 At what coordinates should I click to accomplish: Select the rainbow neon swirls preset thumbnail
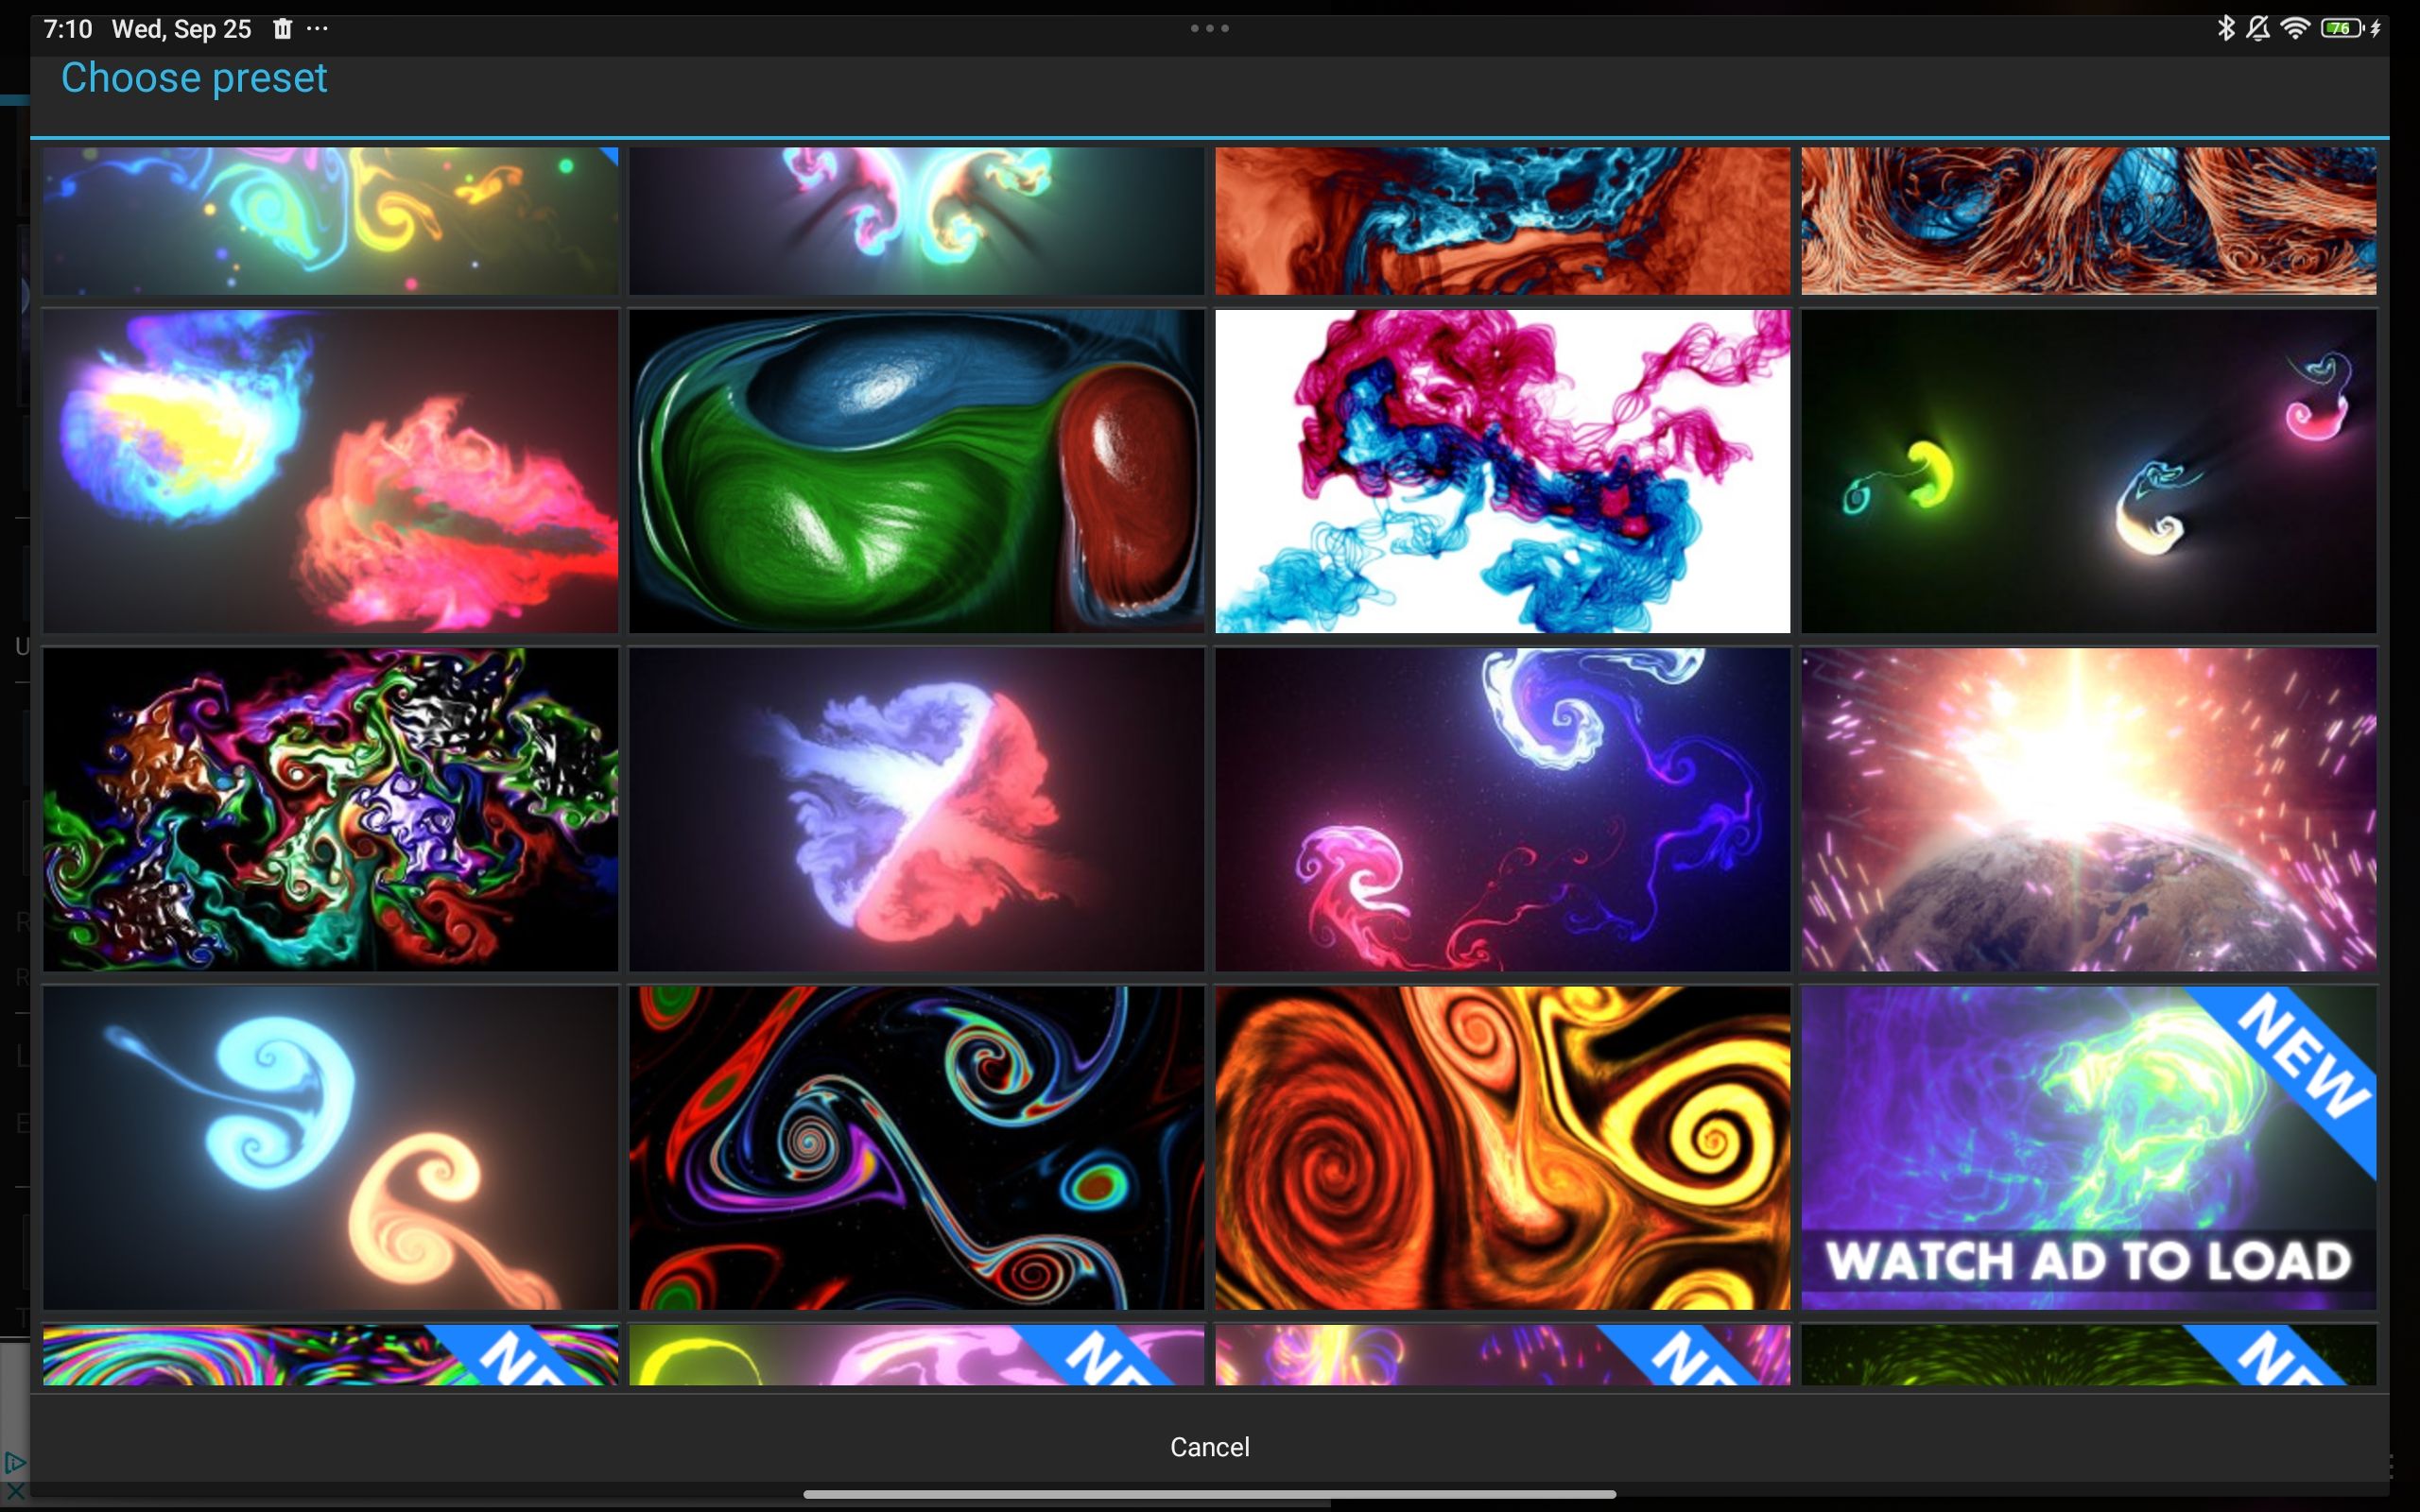[x=330, y=221]
